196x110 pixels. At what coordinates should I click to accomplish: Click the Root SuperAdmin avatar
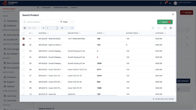point(175,3)
